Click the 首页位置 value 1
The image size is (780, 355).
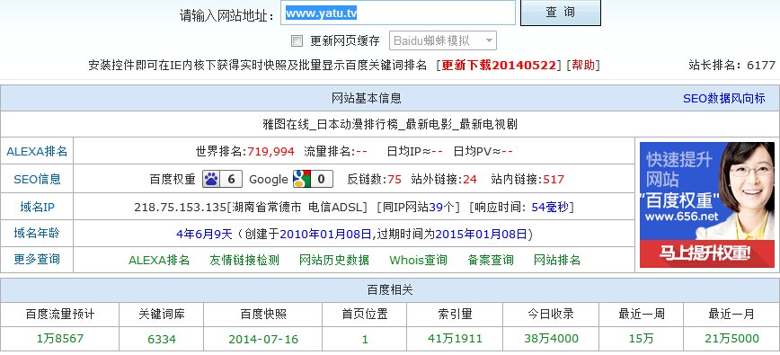[365, 340]
